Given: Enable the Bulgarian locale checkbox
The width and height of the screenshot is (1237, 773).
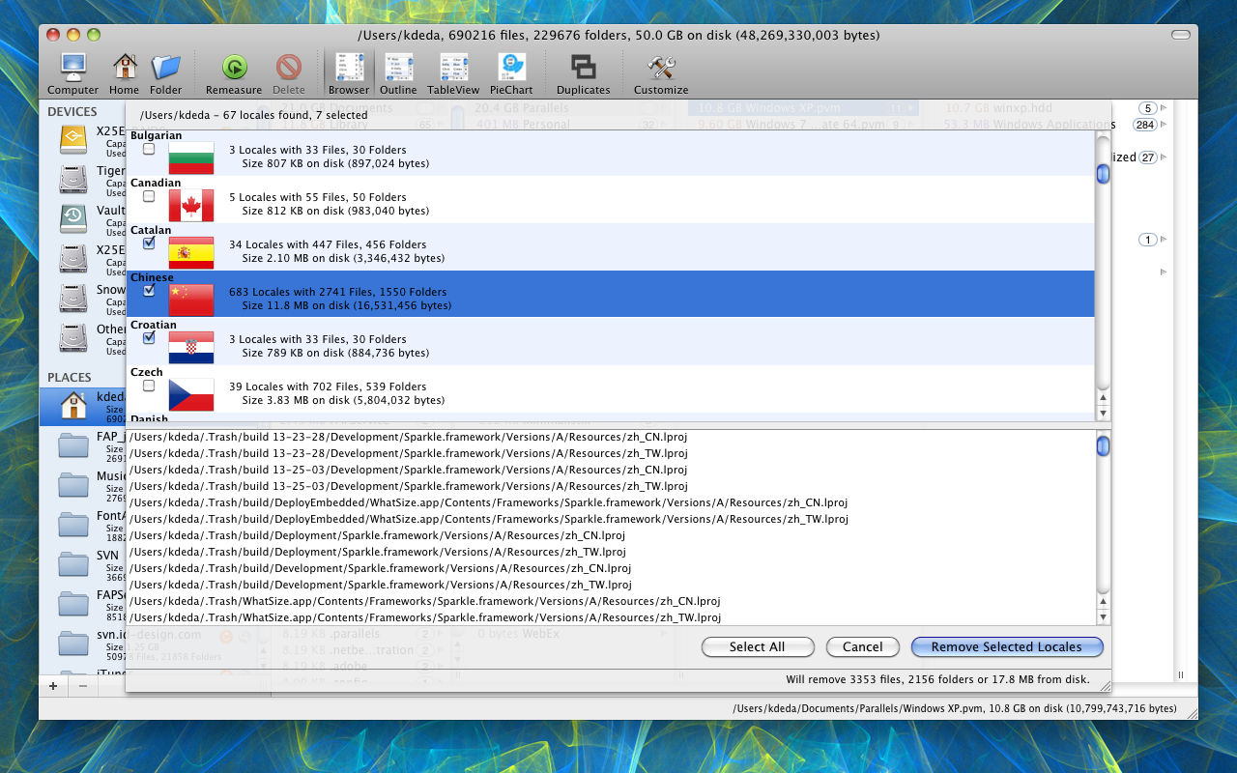Looking at the screenshot, I should pos(149,149).
